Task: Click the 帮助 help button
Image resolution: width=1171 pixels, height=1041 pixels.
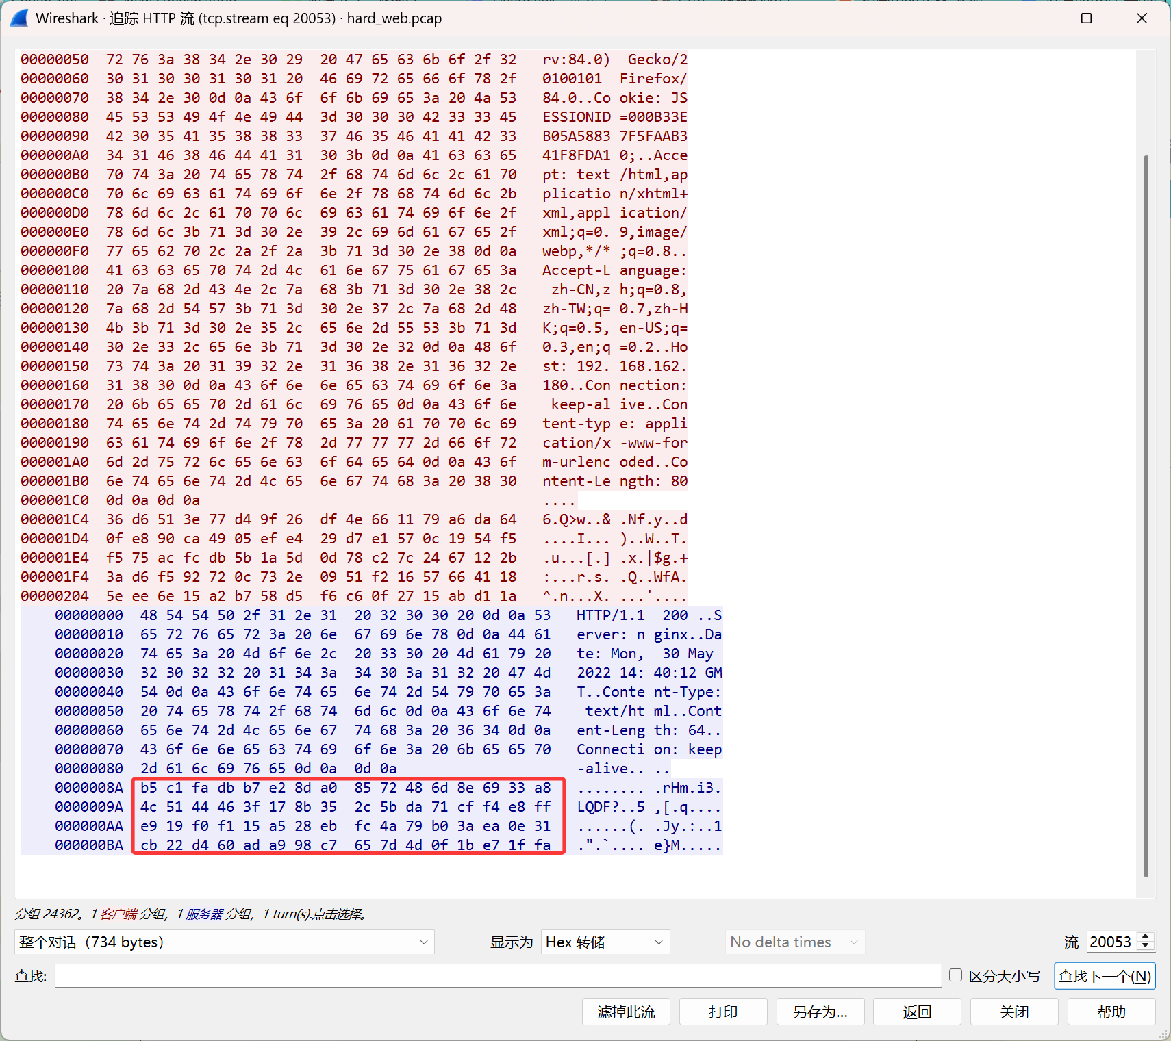Action: (1112, 1012)
